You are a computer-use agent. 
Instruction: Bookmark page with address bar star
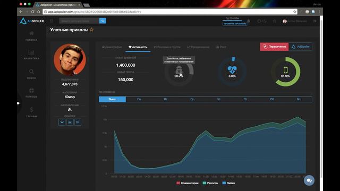click(x=295, y=12)
